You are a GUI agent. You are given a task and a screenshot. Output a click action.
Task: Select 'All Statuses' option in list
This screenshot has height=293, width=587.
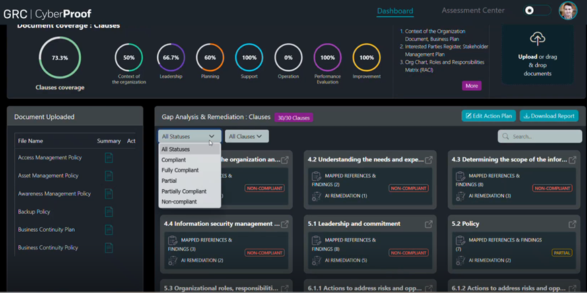tap(189, 149)
